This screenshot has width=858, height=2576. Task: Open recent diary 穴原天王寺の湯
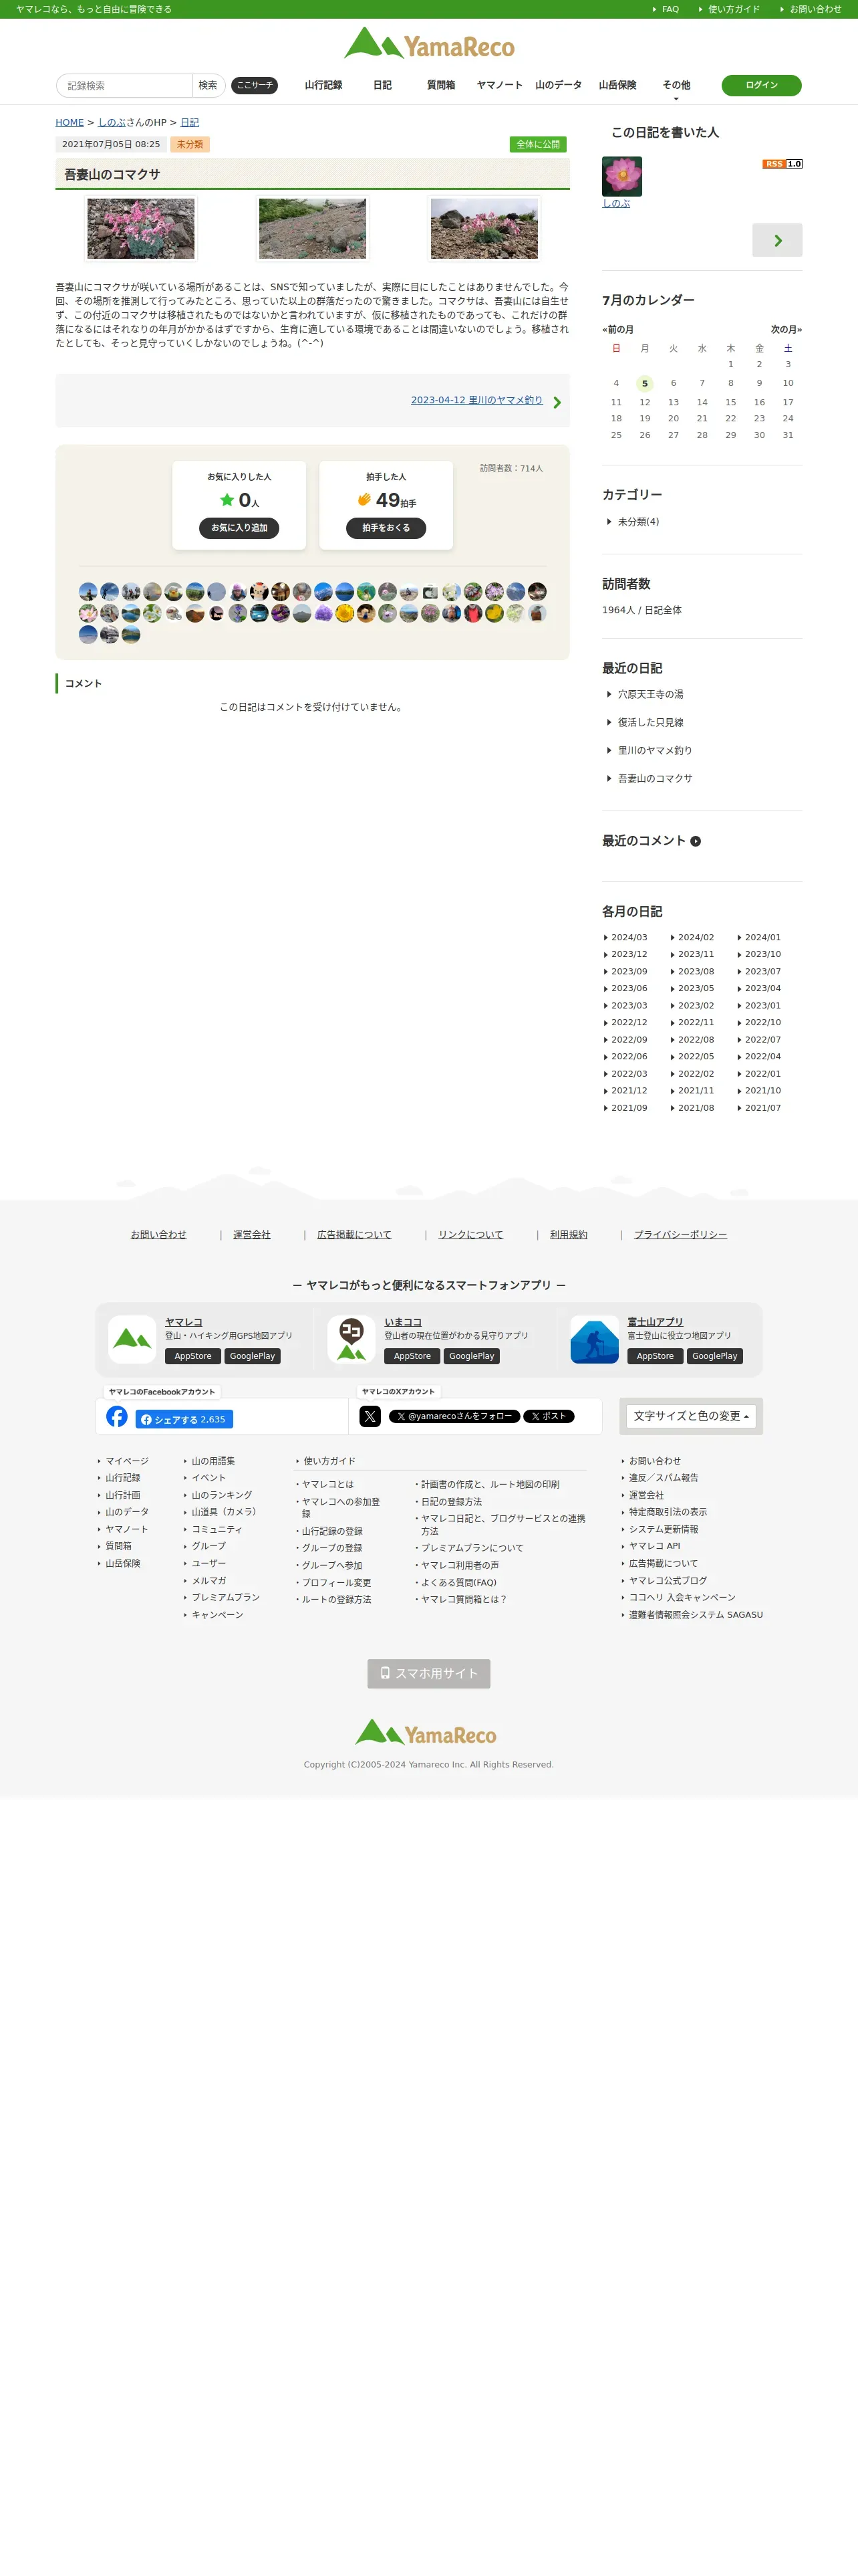[x=650, y=694]
